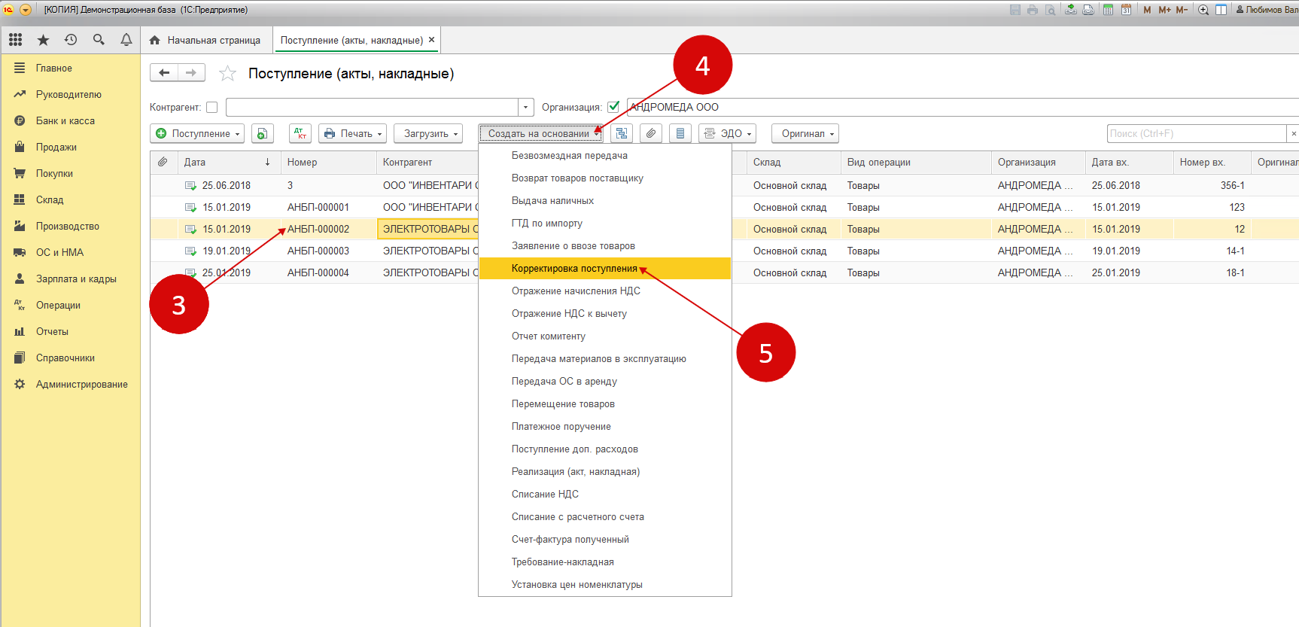Screen dimensions: 1299x627
Task: Click the search field Поиск (Ctrl+F)
Action: point(1197,133)
